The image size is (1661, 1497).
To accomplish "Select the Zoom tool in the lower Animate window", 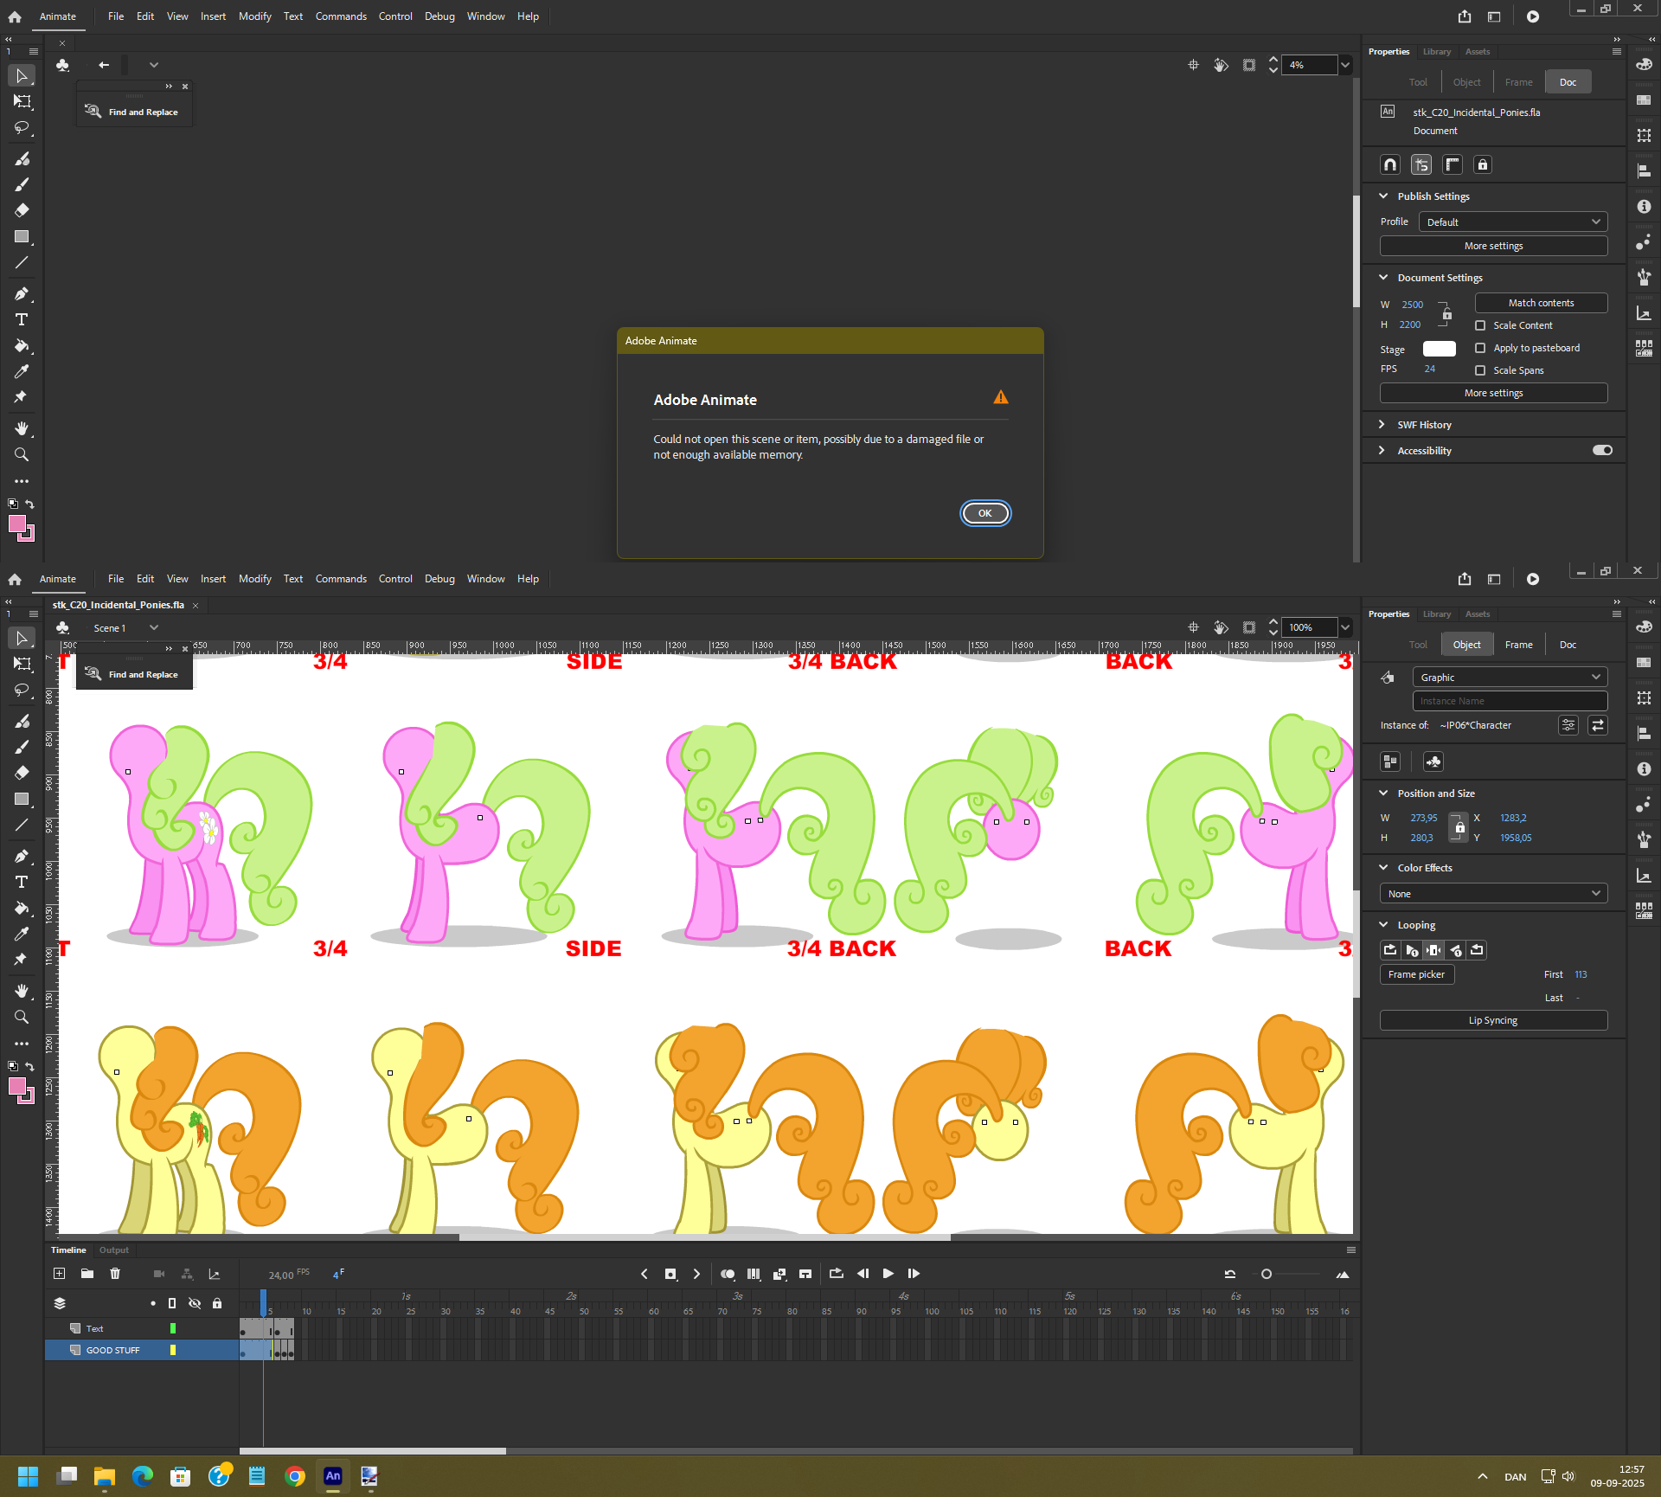I will click(x=22, y=1017).
